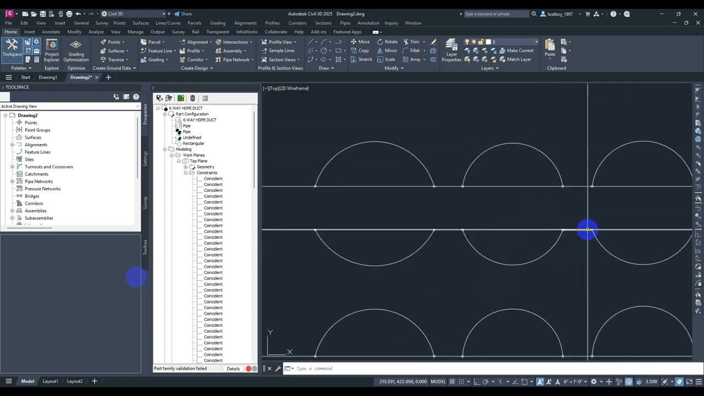This screenshot has width=704, height=396.
Task: Expand Pipe Networks node in Prospector
Action: tap(12, 182)
